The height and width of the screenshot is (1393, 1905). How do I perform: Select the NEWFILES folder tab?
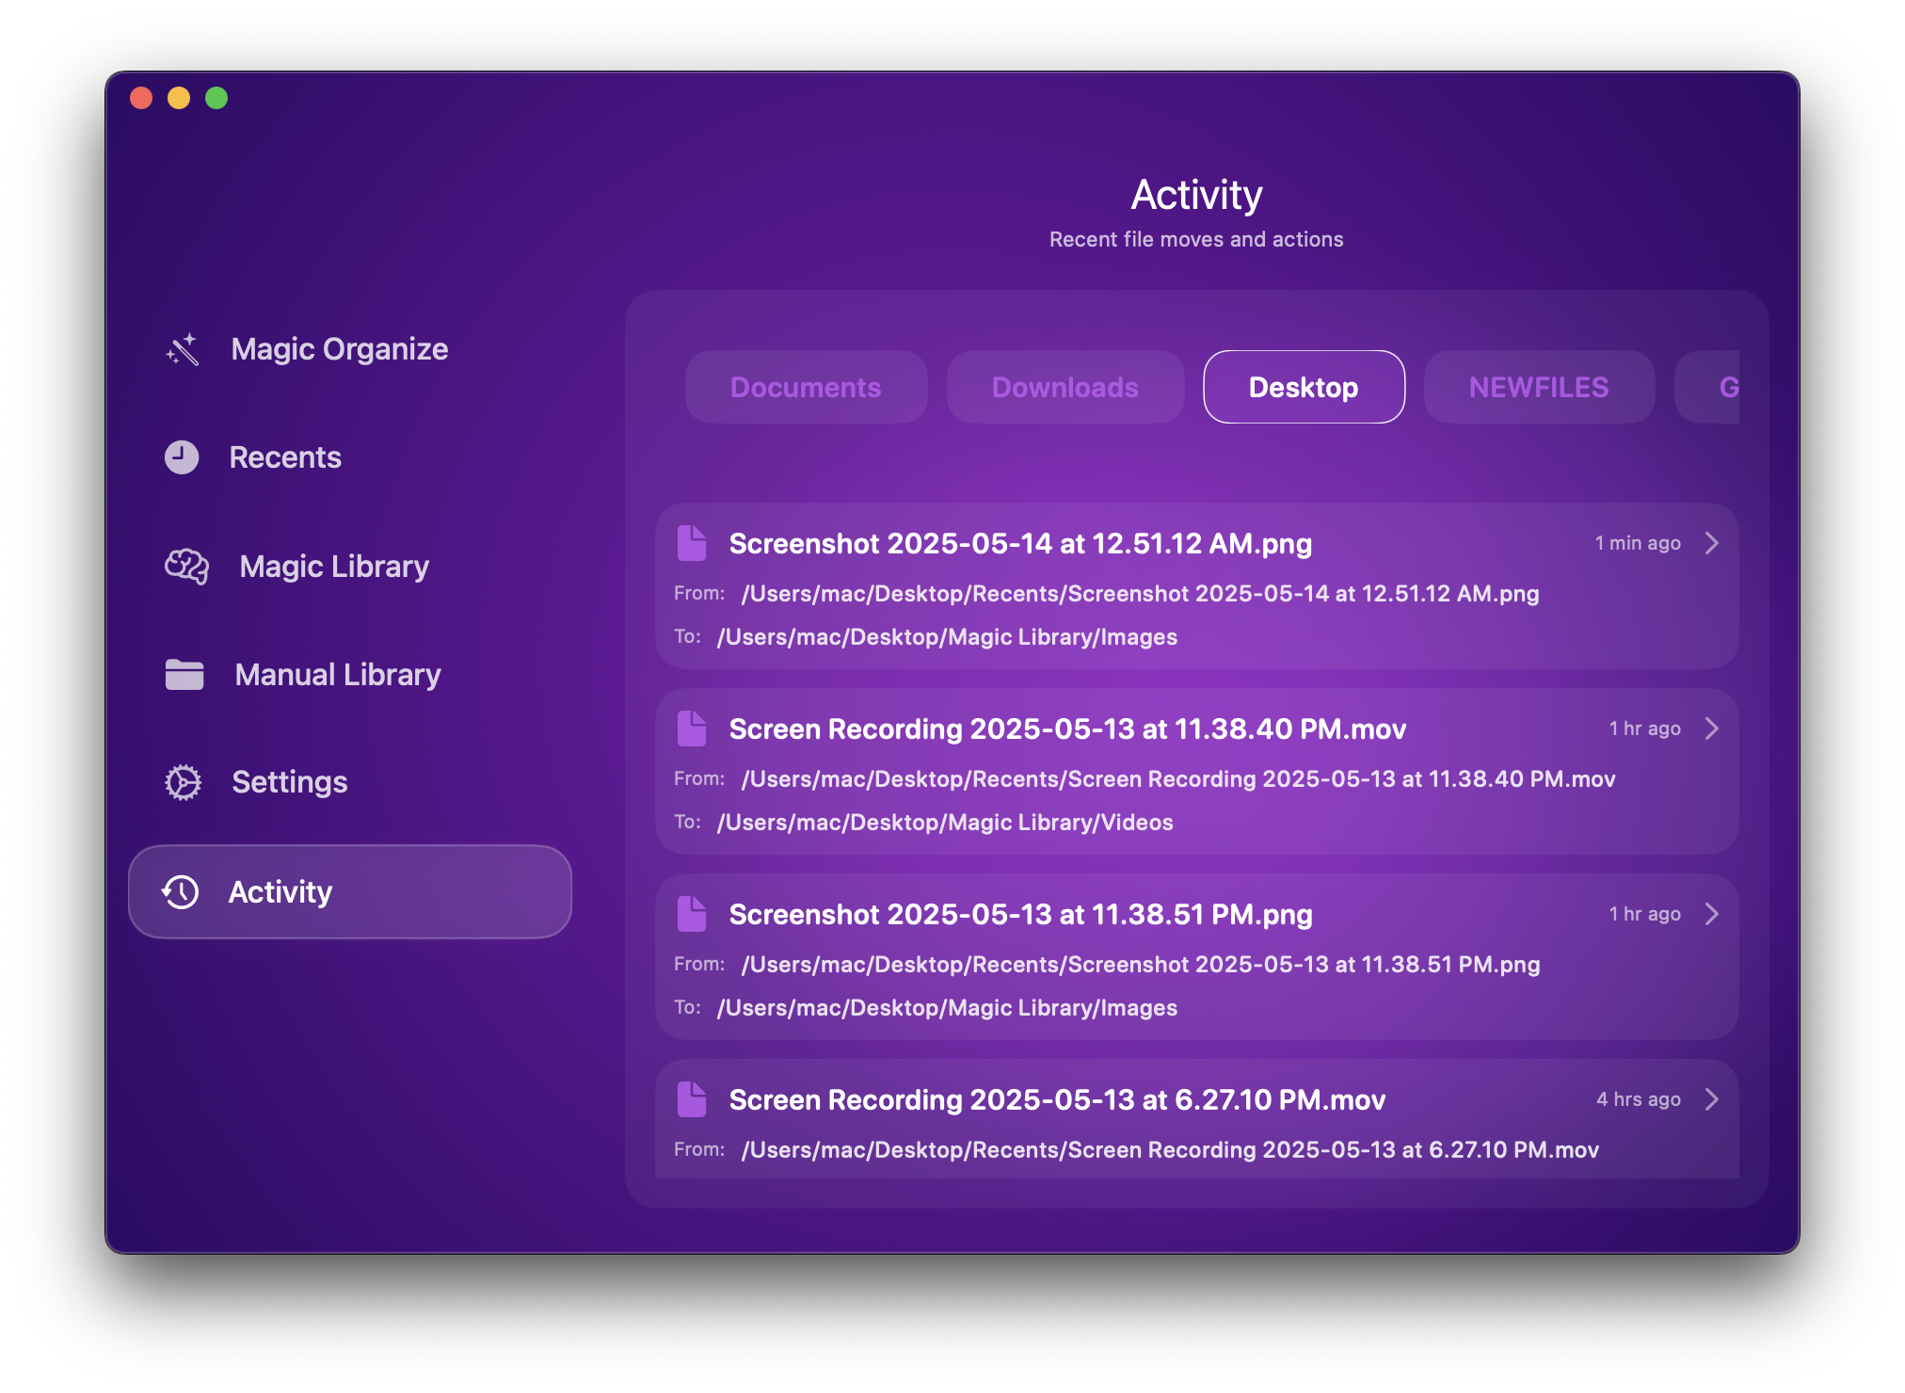pyautogui.click(x=1539, y=387)
